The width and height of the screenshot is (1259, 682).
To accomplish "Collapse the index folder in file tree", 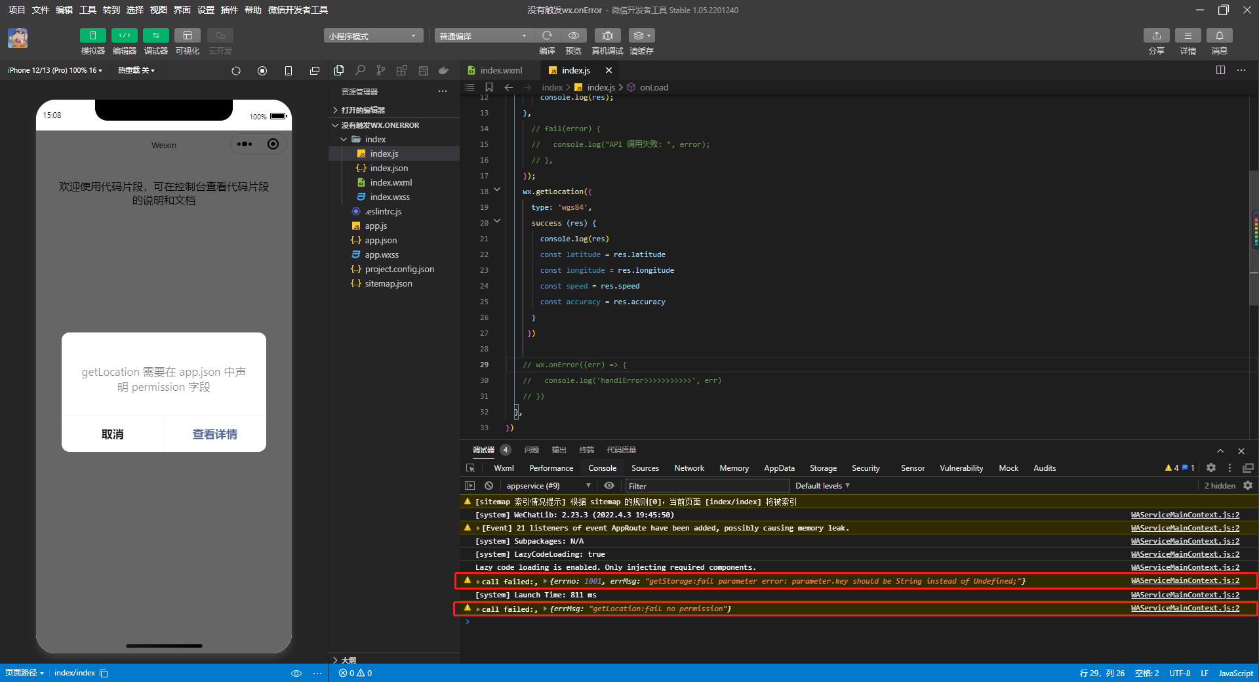I will pyautogui.click(x=344, y=139).
